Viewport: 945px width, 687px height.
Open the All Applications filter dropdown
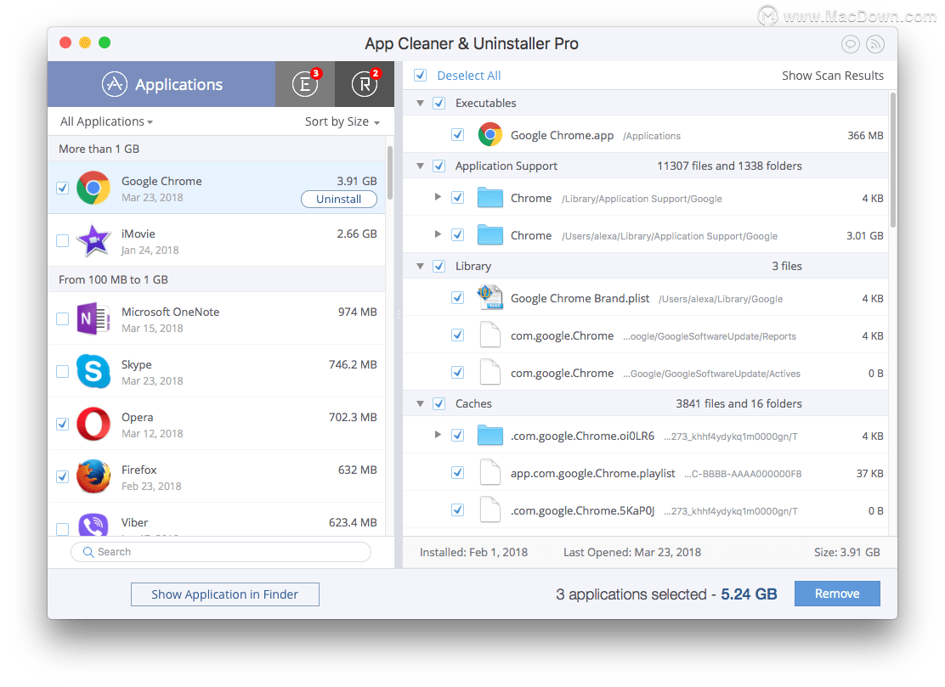click(x=106, y=121)
